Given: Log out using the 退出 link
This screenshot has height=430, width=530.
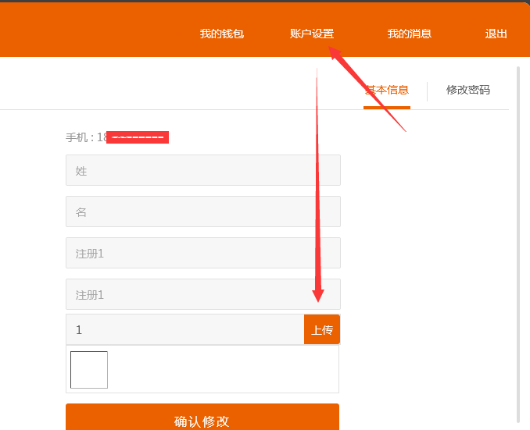Looking at the screenshot, I should pos(496,34).
